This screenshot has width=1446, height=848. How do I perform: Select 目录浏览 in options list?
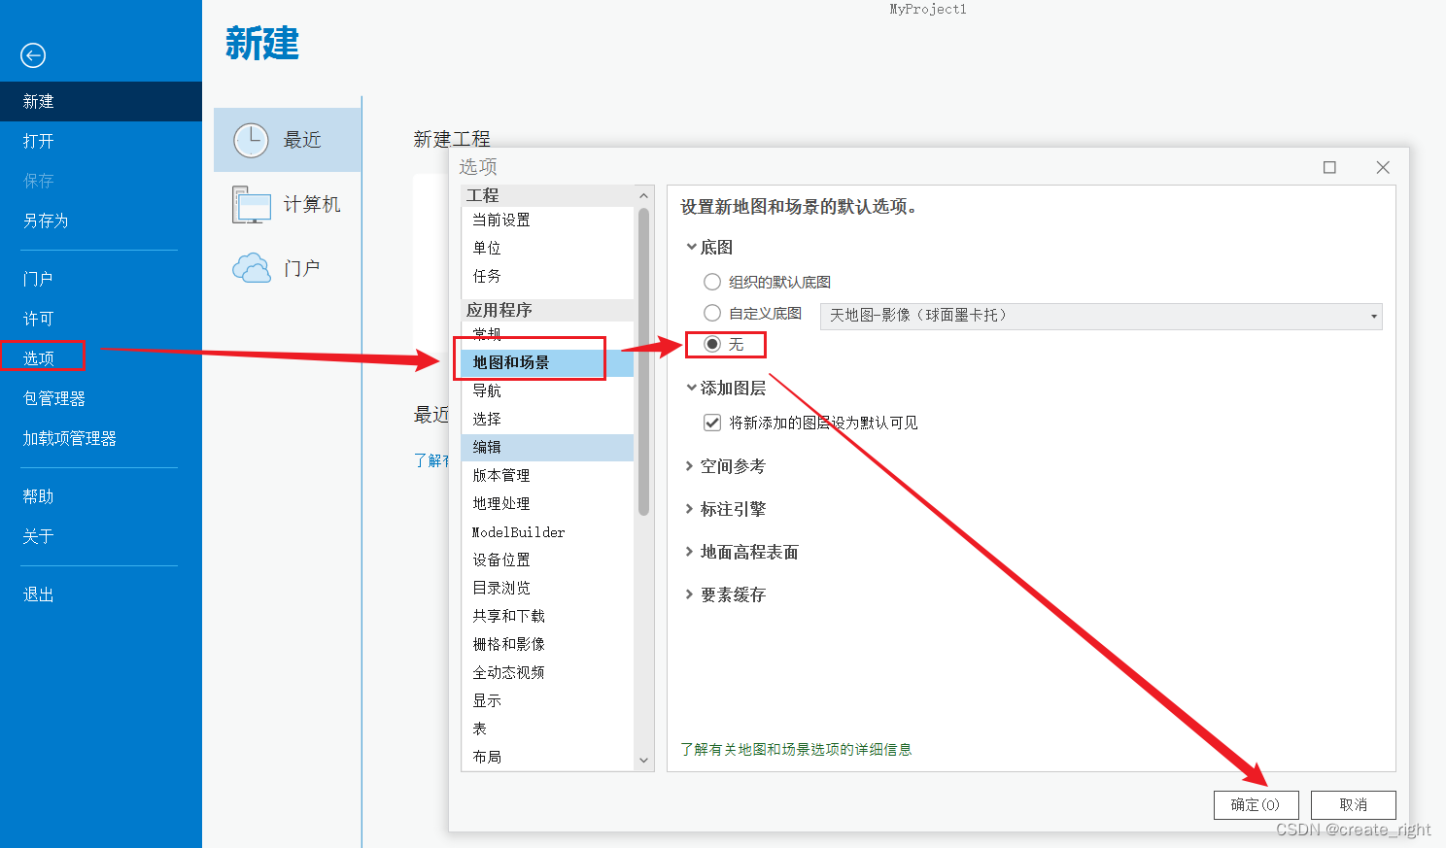[548, 588]
